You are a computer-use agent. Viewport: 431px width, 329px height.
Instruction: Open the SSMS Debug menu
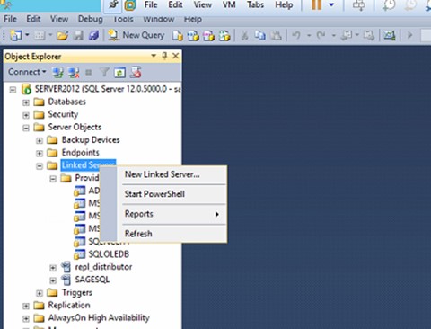pos(90,19)
